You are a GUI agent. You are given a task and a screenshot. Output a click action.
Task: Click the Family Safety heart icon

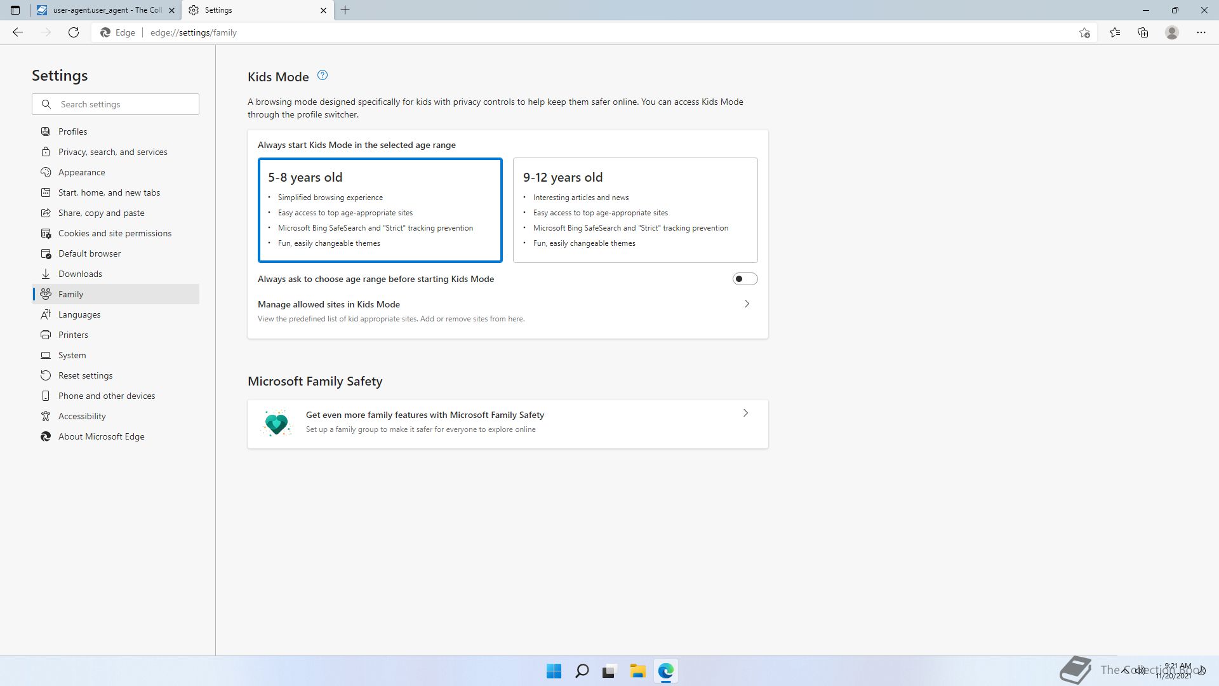(x=276, y=423)
